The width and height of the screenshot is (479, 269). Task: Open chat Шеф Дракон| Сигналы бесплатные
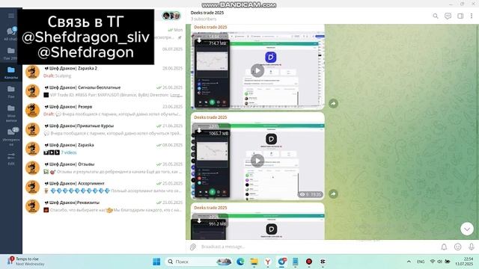(104, 91)
